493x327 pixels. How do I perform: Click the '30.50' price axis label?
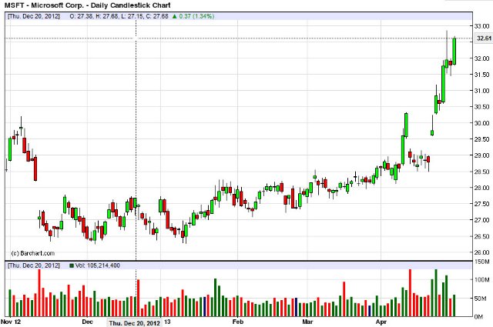(x=481, y=107)
